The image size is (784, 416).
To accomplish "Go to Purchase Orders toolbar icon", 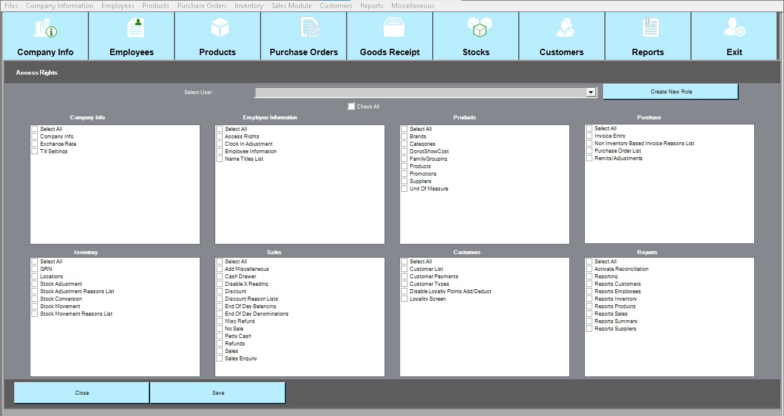I will pyautogui.click(x=304, y=36).
